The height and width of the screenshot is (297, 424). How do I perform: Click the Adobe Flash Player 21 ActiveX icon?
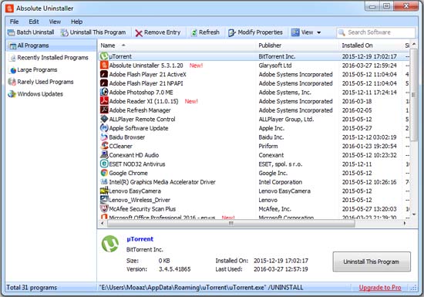104,74
